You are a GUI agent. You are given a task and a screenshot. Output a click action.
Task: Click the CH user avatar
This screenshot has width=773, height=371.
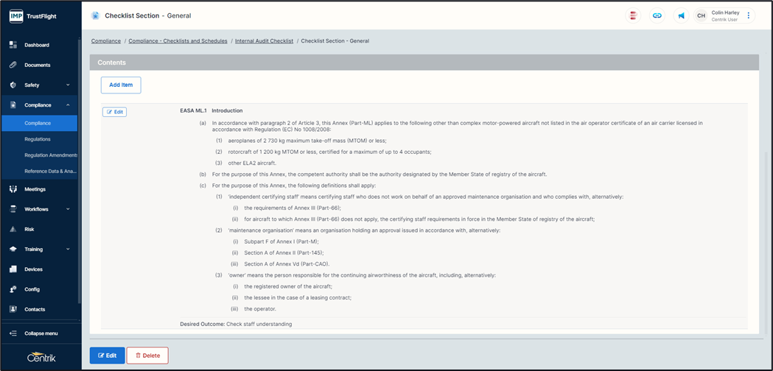pyautogui.click(x=701, y=15)
